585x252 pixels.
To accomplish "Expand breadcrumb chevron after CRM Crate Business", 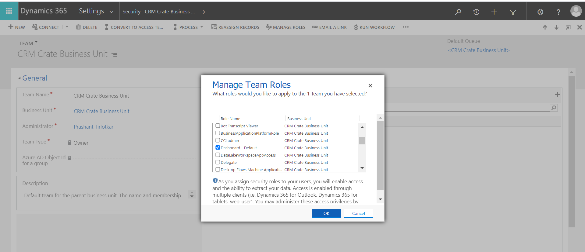I will 204,12.
